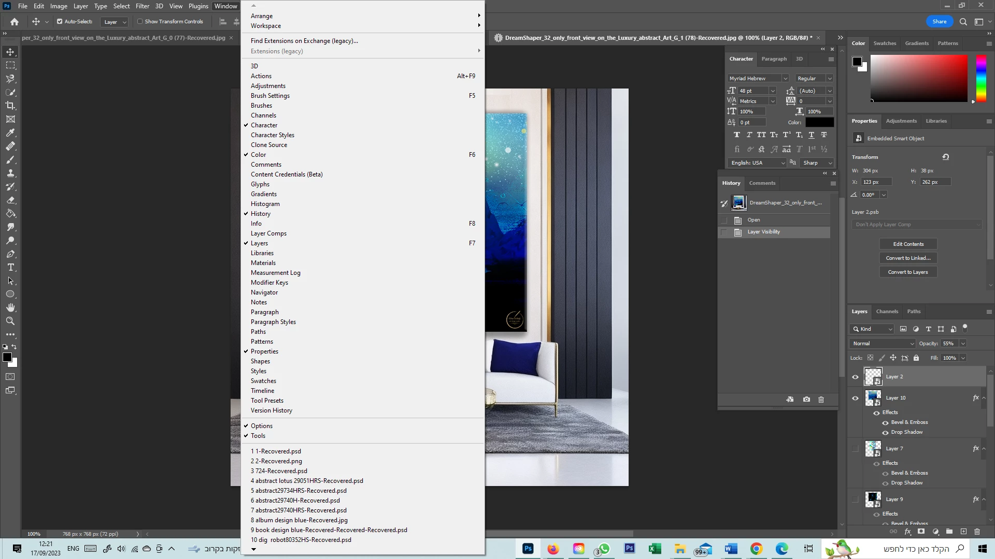The height and width of the screenshot is (559, 995).
Task: Select the Zoom tool in toolbar
Action: point(10,321)
